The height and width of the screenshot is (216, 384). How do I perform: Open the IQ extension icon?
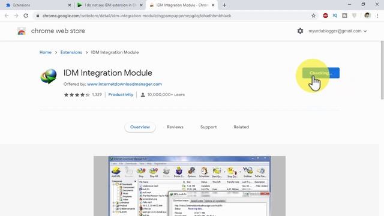point(335,16)
